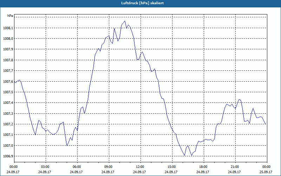This screenshot has height=176, width=281.
Task: Click the curve dip at 05:00
Action: 67,146
